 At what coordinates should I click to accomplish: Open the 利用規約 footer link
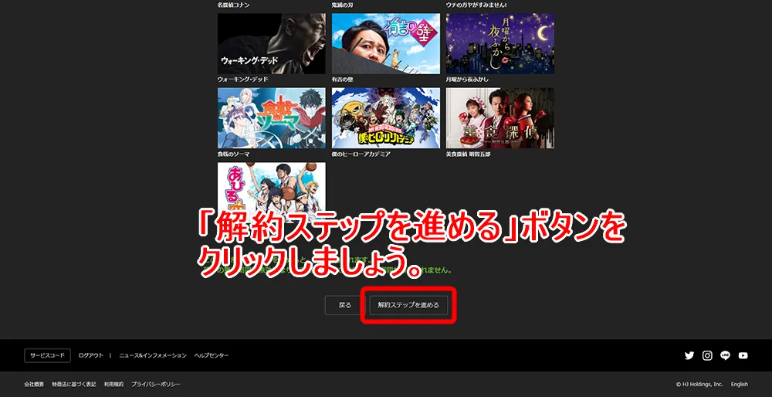[113, 384]
